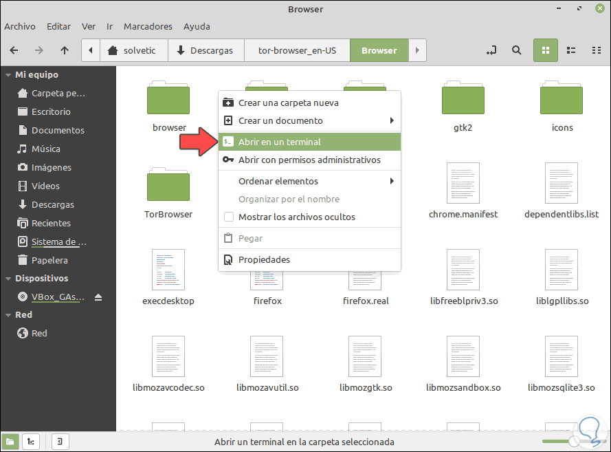Open the Ayuda menu
Viewport: 611px width, 452px height.
(197, 27)
